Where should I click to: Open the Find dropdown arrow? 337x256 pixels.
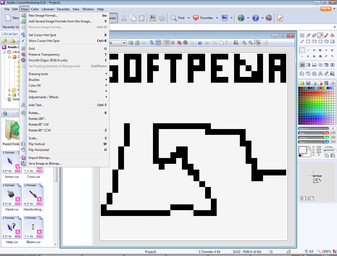pos(189,18)
